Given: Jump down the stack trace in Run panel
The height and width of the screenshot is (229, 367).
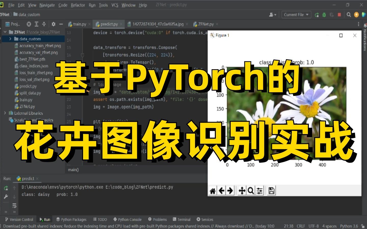Looking at the screenshot, I should (14, 197).
